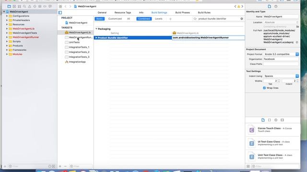Add a build setting with plus
This screenshot has width=307, height=172.
(170, 19)
